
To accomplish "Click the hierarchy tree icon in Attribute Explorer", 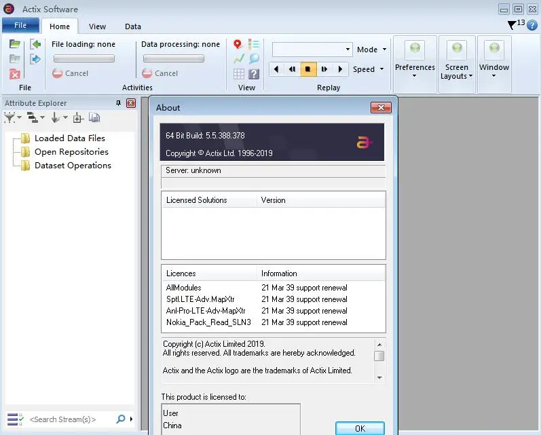I will coord(32,117).
